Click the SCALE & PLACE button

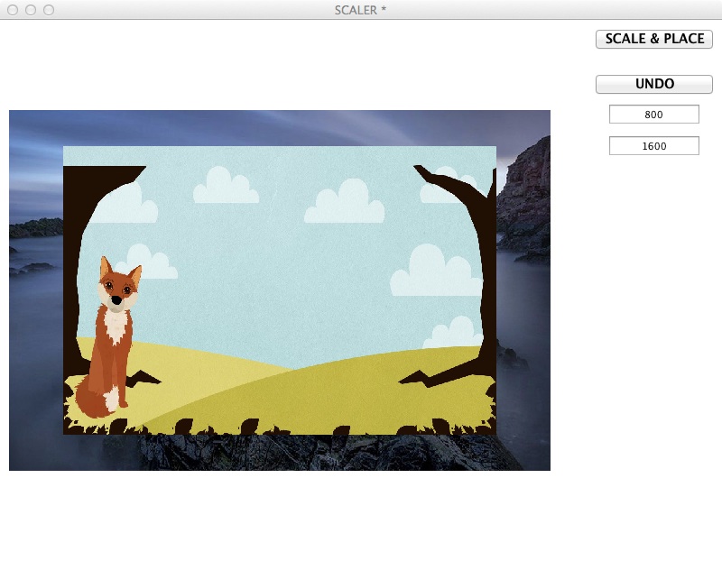(654, 39)
